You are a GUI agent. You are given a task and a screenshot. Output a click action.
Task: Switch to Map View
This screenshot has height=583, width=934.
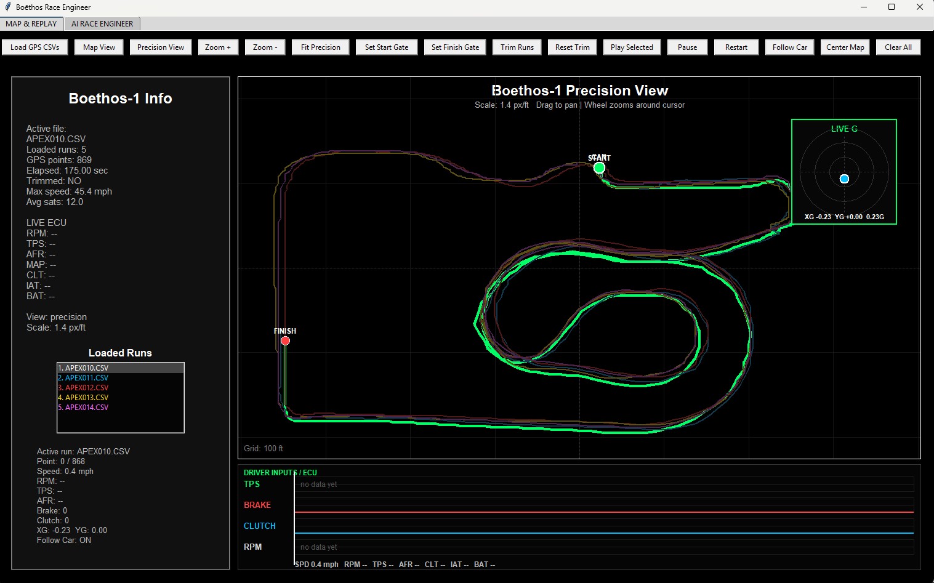[99, 47]
